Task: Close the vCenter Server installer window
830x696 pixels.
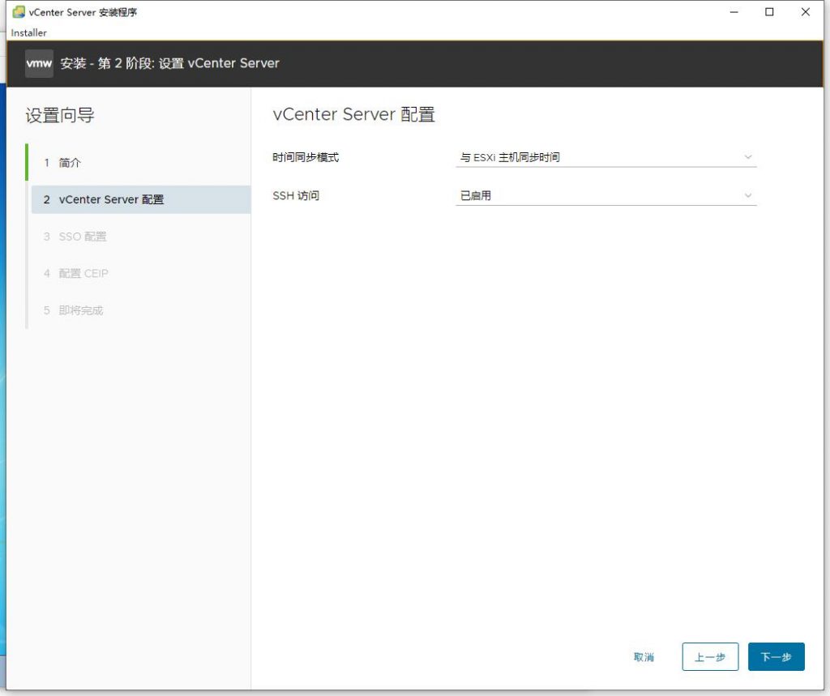Action: coord(805,11)
